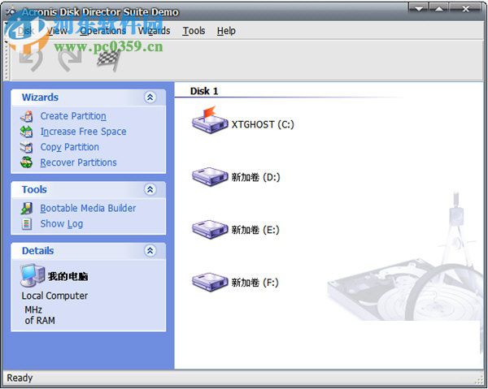Click the Recover Partitions icon
The height and width of the screenshot is (389, 488).
pyautogui.click(x=27, y=162)
